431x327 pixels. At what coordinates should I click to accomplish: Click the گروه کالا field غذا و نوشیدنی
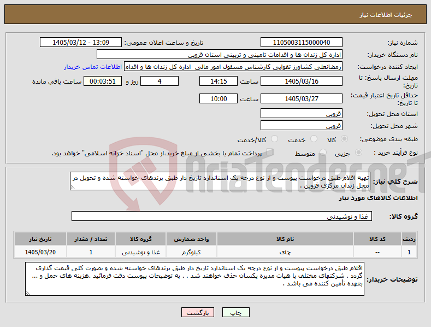pyautogui.click(x=222, y=217)
